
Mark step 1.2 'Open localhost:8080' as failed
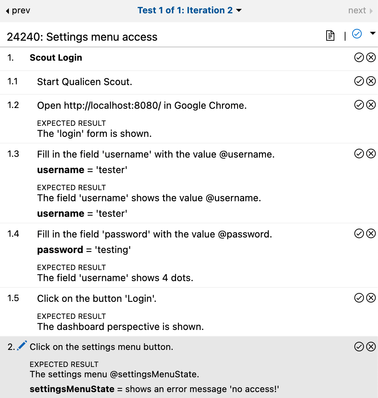pos(371,105)
